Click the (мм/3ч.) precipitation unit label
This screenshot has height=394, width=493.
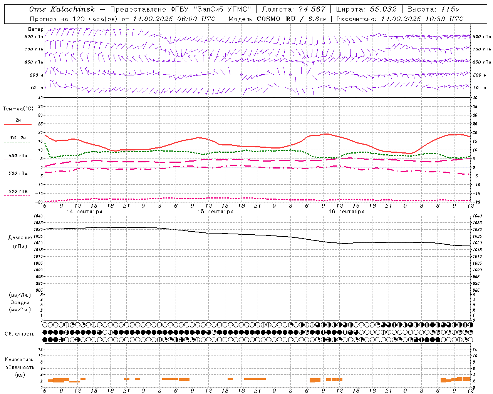tap(20, 295)
